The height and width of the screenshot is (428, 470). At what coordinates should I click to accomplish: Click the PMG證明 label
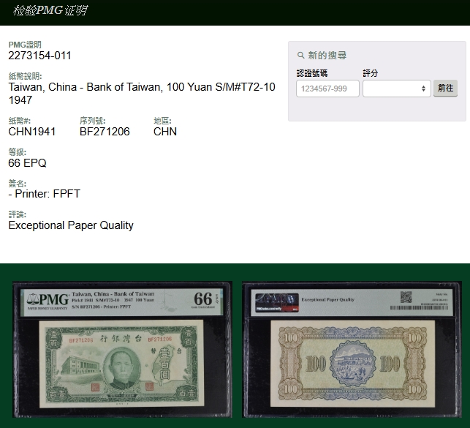pyautogui.click(x=25, y=45)
